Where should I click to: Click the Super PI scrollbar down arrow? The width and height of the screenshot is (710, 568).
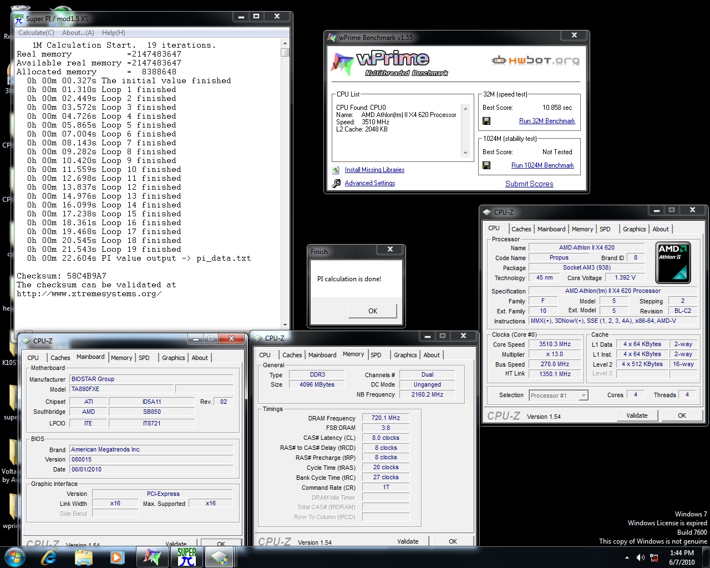(x=285, y=324)
